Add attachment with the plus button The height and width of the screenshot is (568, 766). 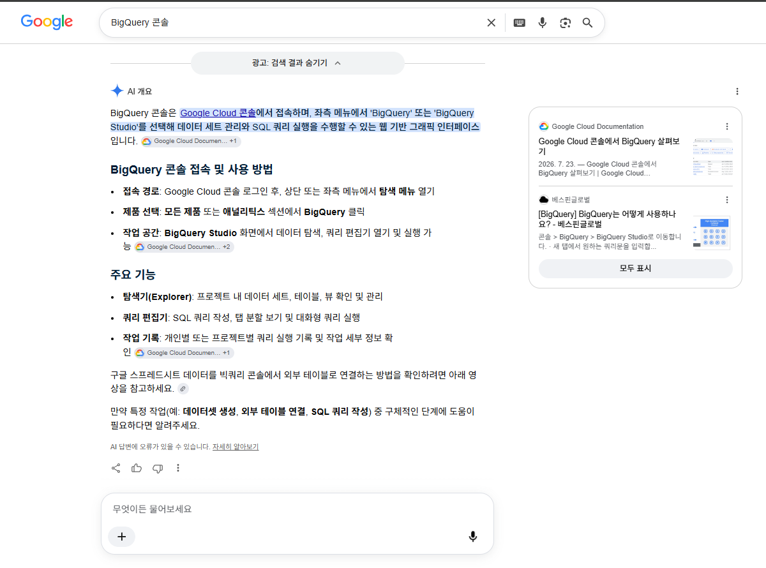[x=121, y=537]
